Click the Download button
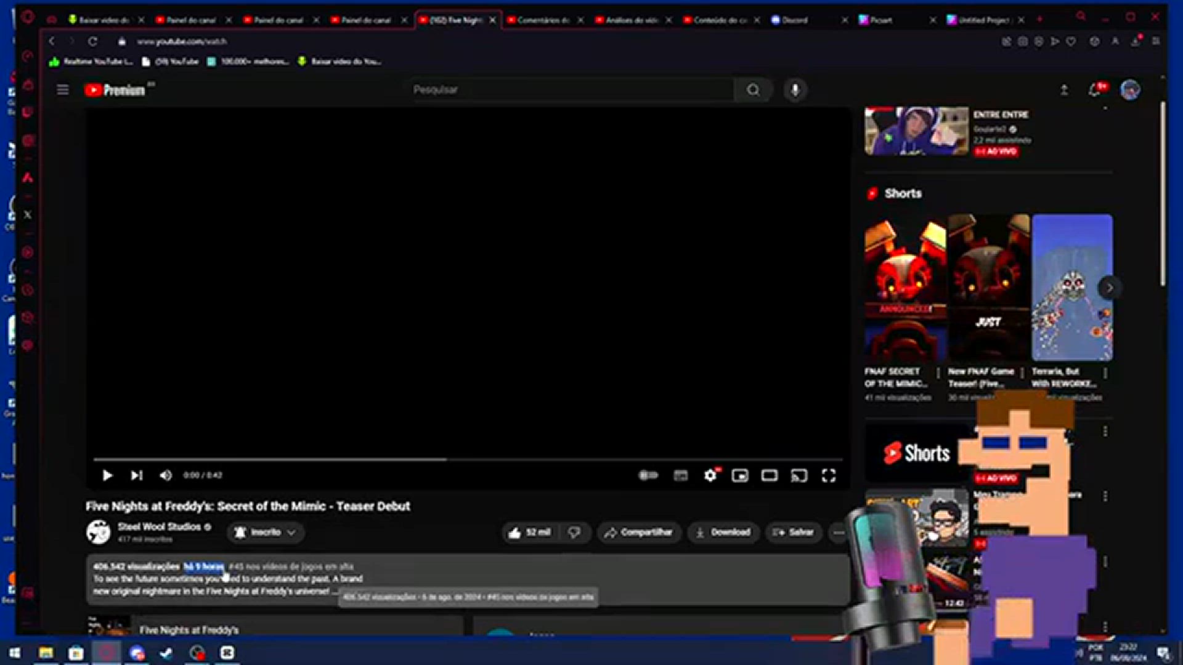This screenshot has width=1183, height=665. point(723,532)
